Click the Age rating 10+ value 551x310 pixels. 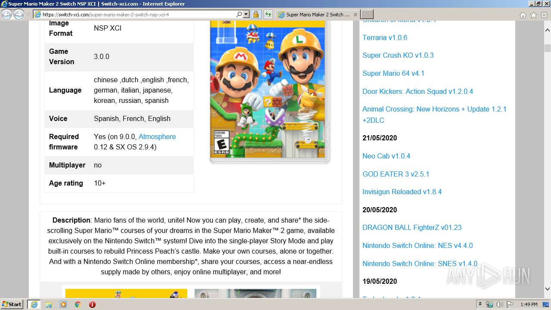[99, 183]
